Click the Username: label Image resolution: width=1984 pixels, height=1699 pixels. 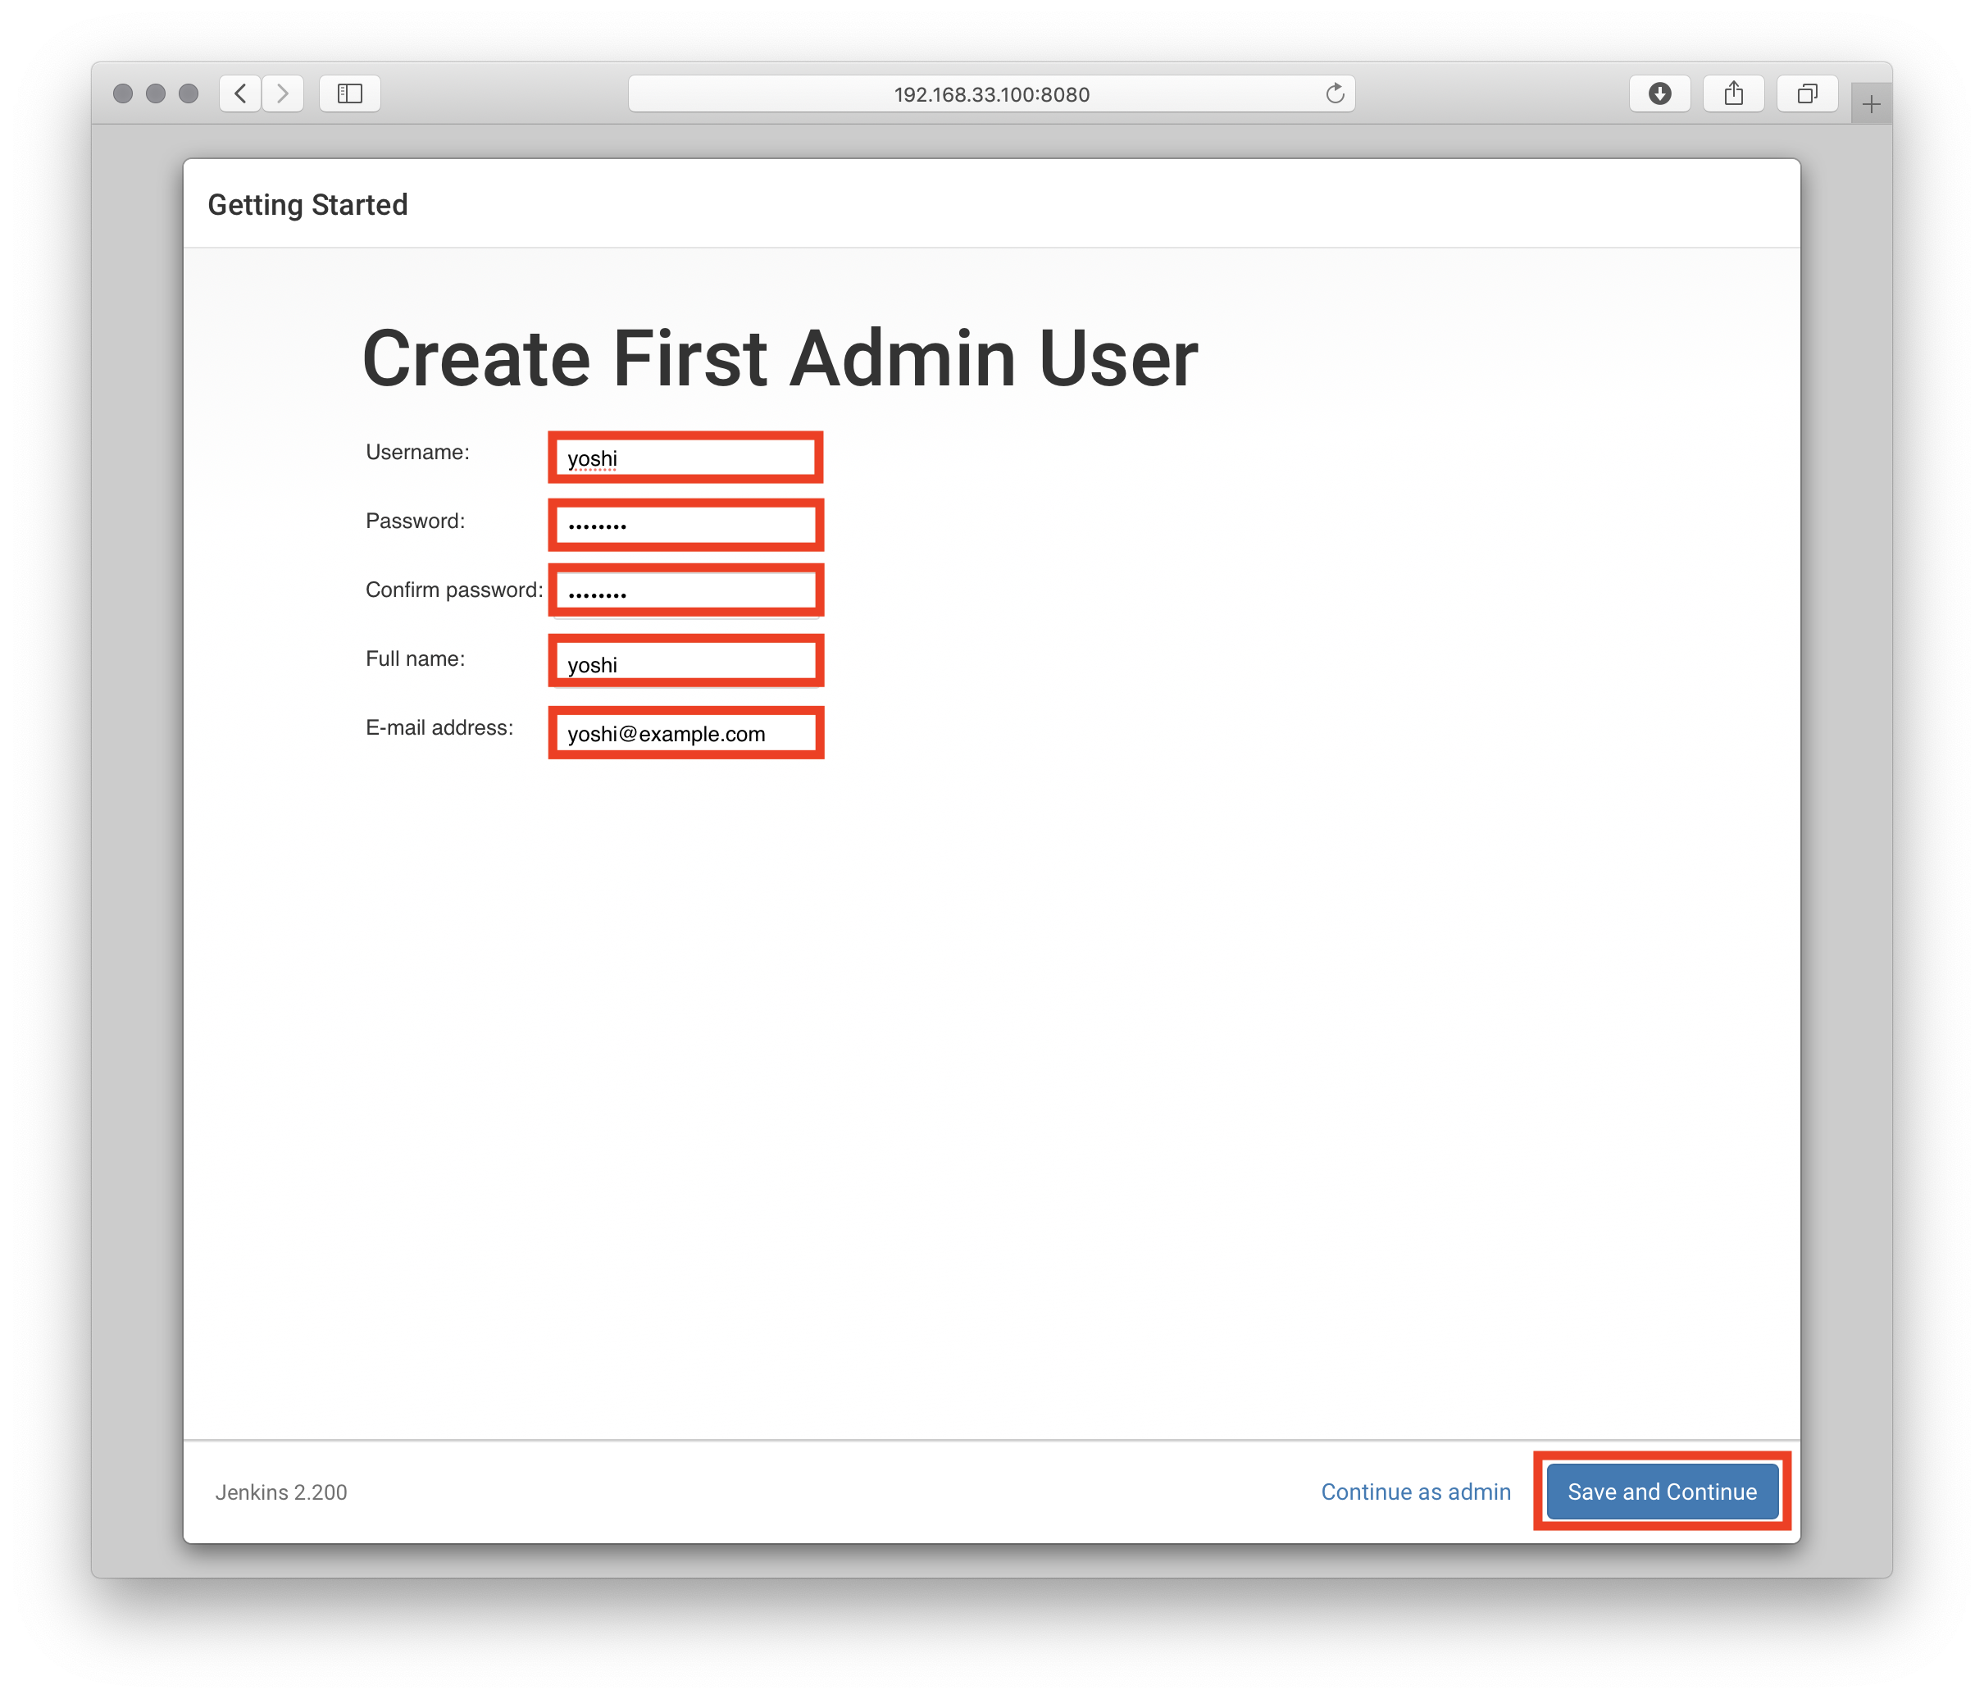[x=417, y=452]
